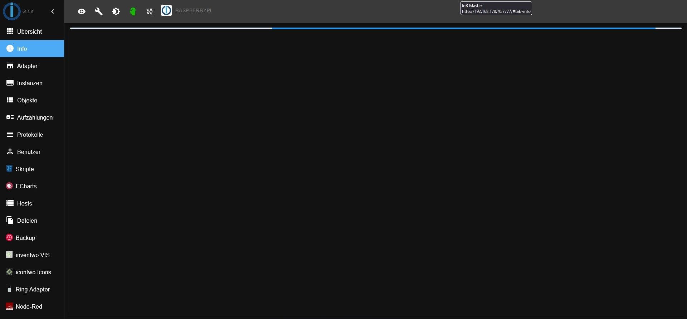Open ECharts from the sidebar
Image resolution: width=687 pixels, height=319 pixels.
pos(32,186)
